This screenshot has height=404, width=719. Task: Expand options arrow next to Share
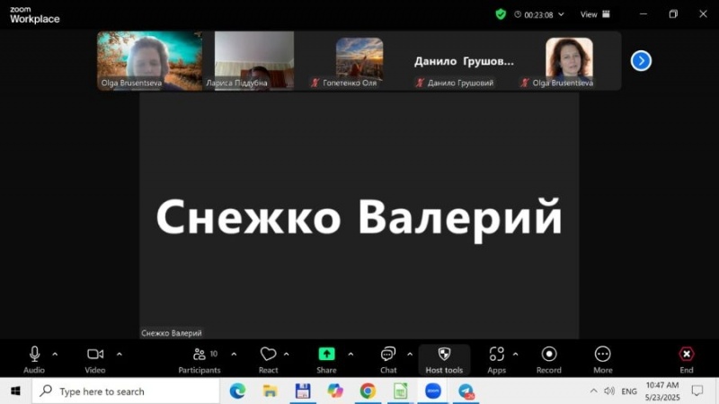pyautogui.click(x=351, y=354)
